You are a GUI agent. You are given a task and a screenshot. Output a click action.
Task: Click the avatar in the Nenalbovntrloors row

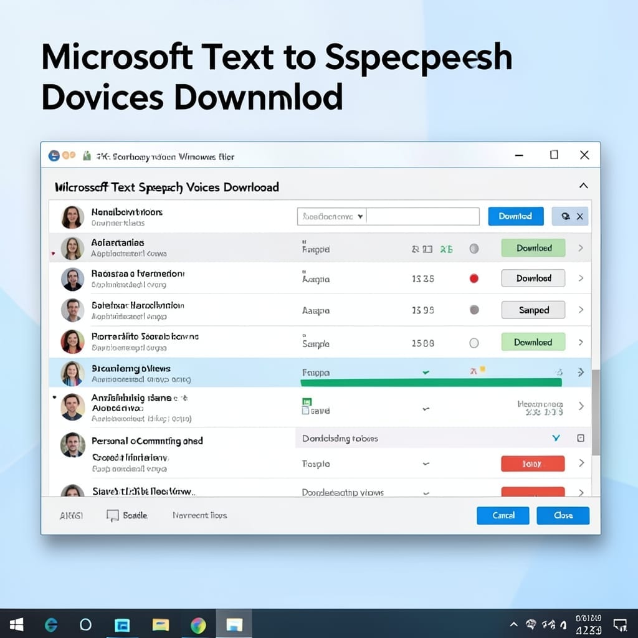coord(72,217)
